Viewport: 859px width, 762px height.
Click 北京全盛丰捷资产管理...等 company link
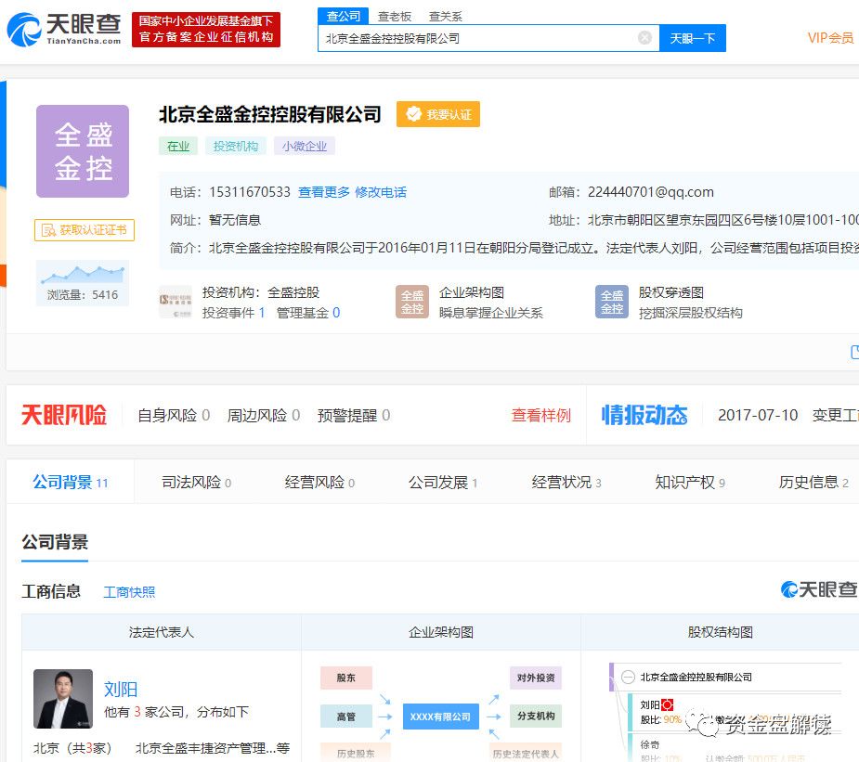point(212,748)
